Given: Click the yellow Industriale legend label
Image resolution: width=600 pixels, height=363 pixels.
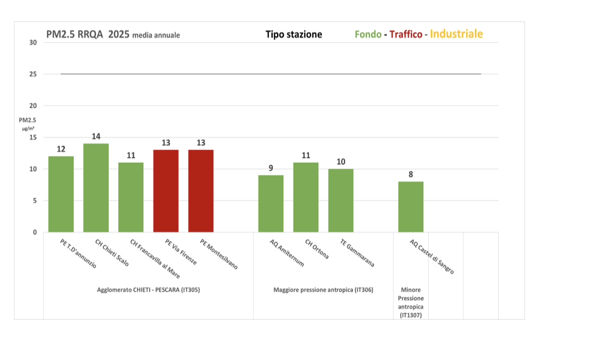Looking at the screenshot, I should point(456,34).
